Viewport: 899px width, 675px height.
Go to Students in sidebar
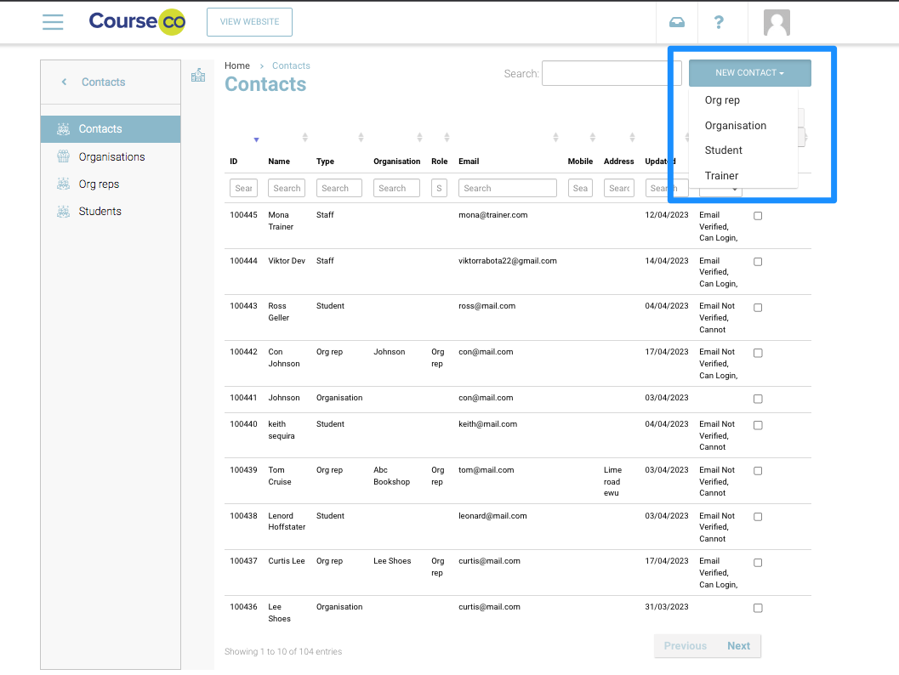click(x=100, y=212)
